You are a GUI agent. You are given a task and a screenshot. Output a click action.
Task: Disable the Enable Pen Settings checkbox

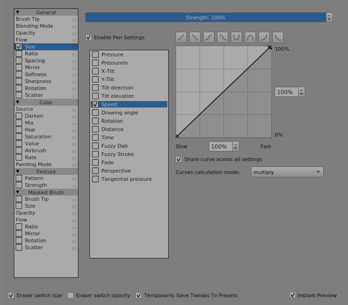click(x=88, y=37)
